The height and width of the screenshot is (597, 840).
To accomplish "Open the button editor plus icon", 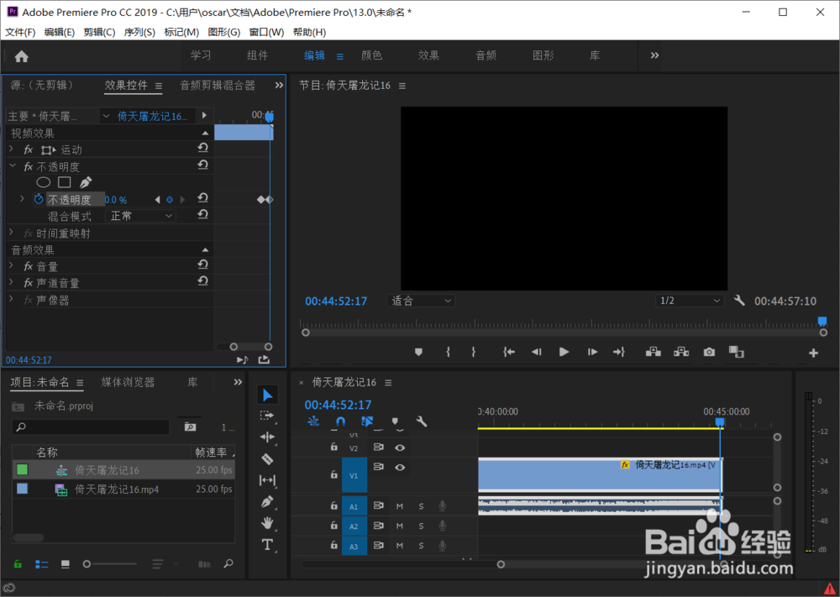I will (x=813, y=353).
